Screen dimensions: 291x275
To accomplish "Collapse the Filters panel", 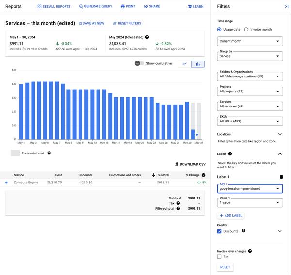I will (x=286, y=6).
